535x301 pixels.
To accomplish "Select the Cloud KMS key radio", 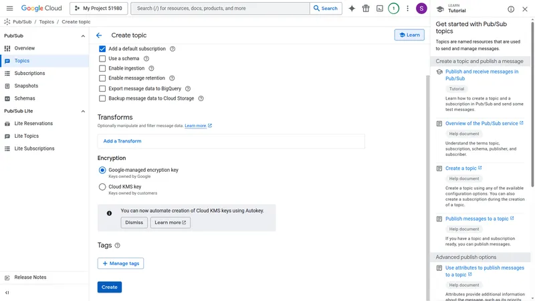I will click(102, 187).
